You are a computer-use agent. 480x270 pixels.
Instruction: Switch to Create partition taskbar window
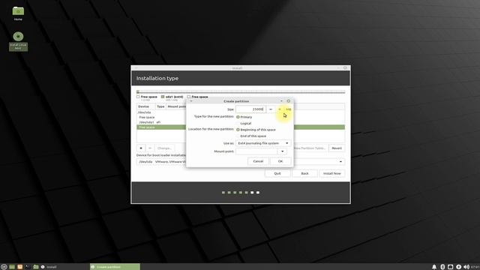(115, 267)
